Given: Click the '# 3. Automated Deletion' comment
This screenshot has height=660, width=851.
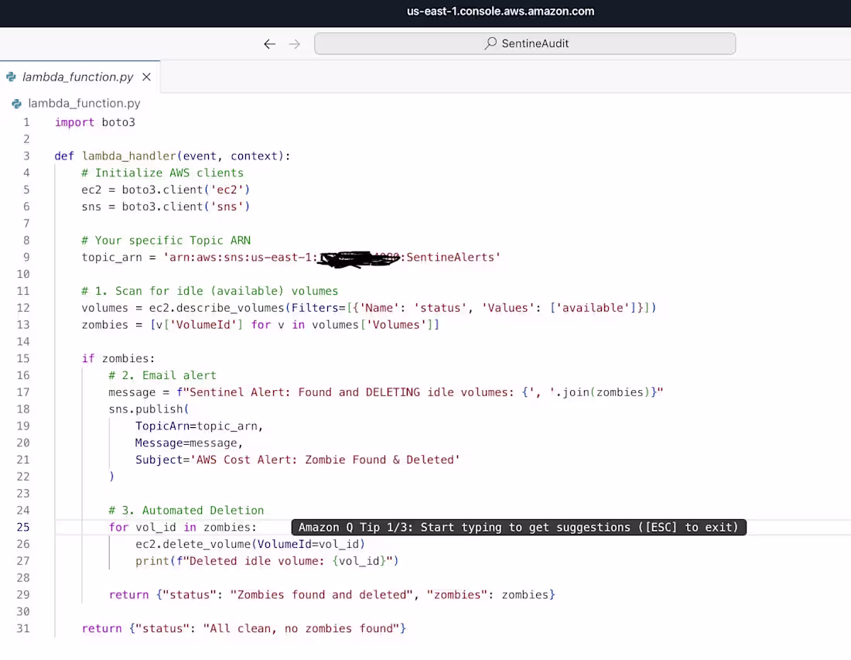Looking at the screenshot, I should point(186,510).
